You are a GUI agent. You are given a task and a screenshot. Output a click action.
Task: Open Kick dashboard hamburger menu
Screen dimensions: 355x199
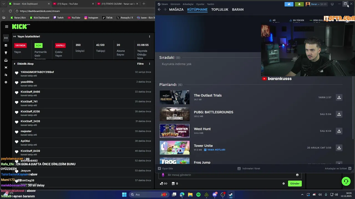(7, 27)
